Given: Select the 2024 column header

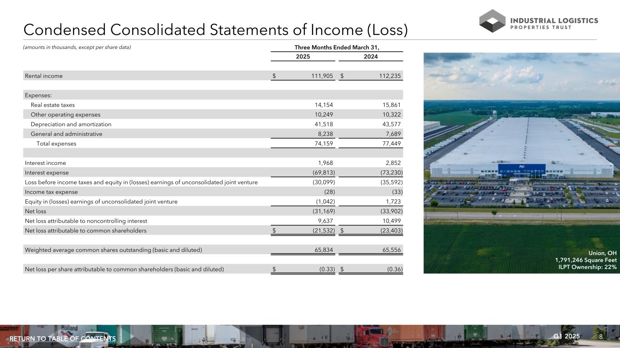Looking at the screenshot, I should pos(371,57).
